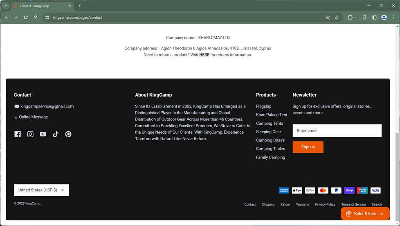Click the address bar URL kingcamp.com/pages/contact

[x=77, y=17]
